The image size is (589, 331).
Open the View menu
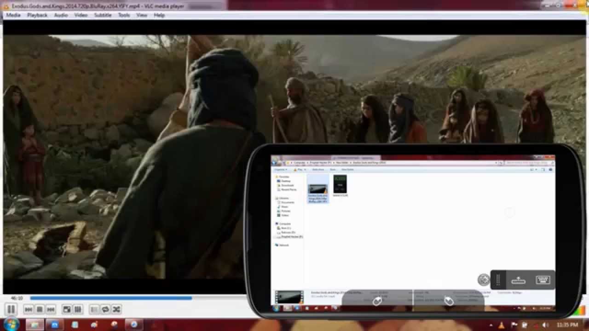tap(142, 15)
